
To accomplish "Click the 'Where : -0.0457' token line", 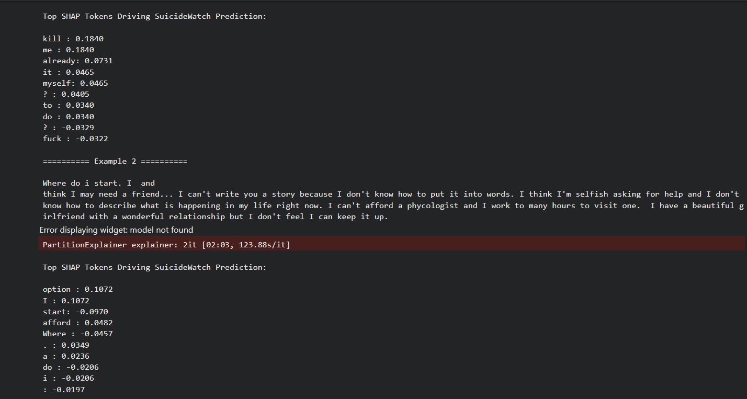I will pos(77,334).
